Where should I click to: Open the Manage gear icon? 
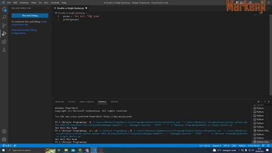tap(4, 139)
